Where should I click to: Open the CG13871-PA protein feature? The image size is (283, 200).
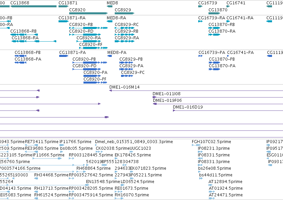(64, 56)
